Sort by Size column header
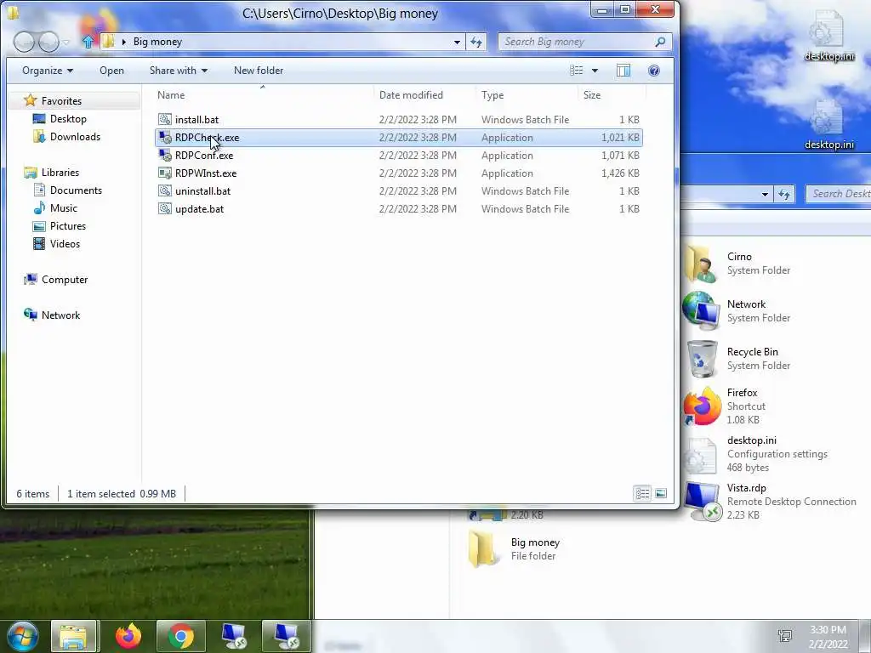The image size is (871, 653). tap(592, 95)
